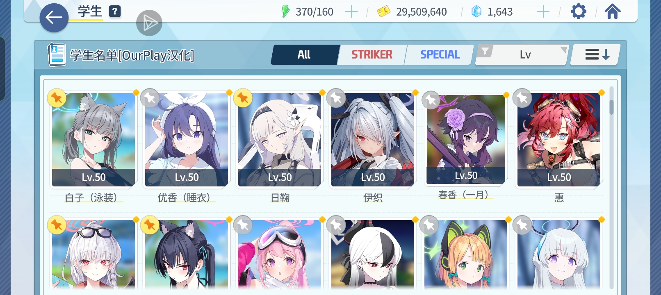
Task: Click the student roster card icon
Action: (57, 54)
